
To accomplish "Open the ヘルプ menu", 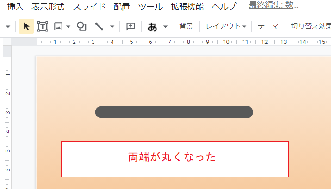I will 224,7.
